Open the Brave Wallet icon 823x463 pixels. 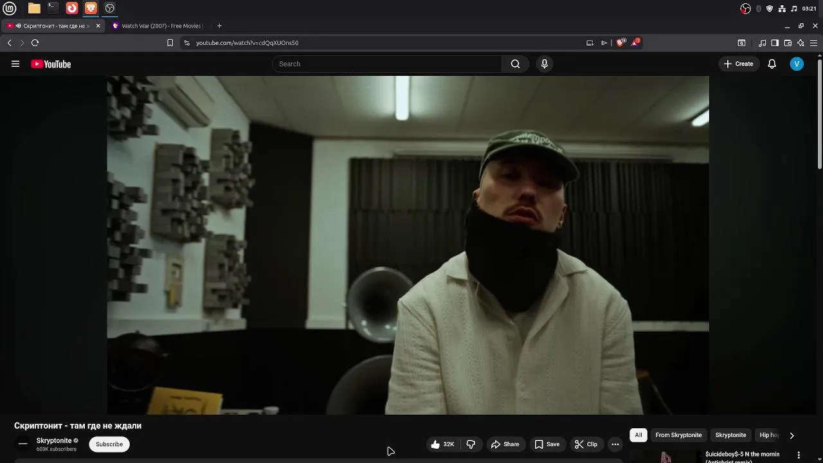788,42
